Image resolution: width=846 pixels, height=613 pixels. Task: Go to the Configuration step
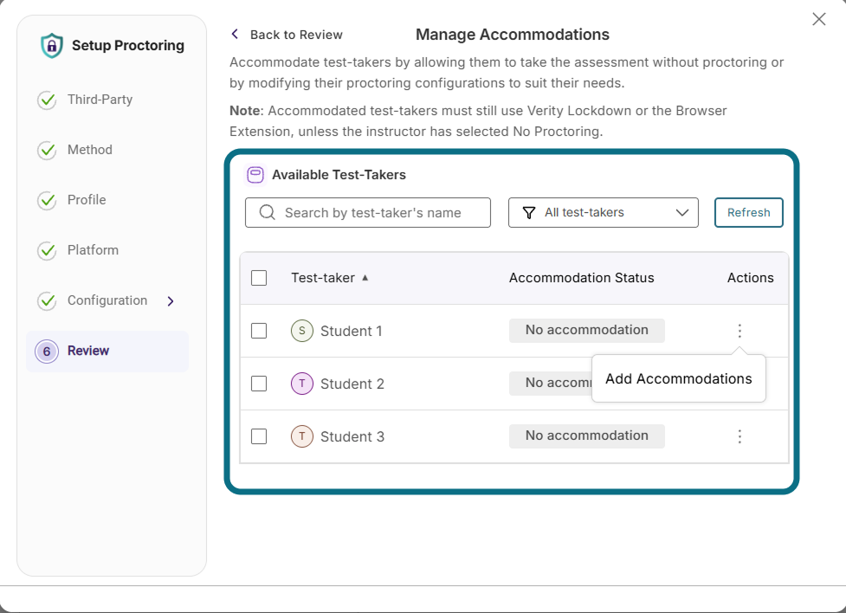point(107,300)
